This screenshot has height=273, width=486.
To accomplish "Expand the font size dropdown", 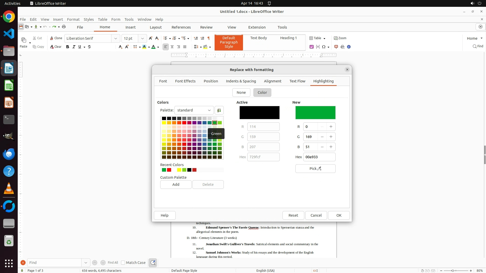I will 143,38.
